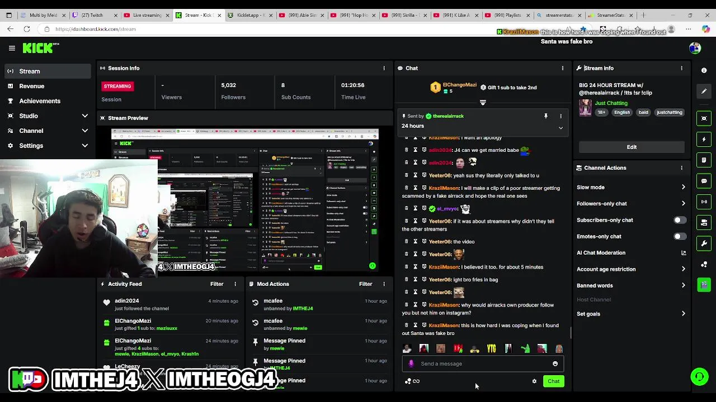Collapse top gifters arrow under ElChangoMazi

(x=483, y=103)
